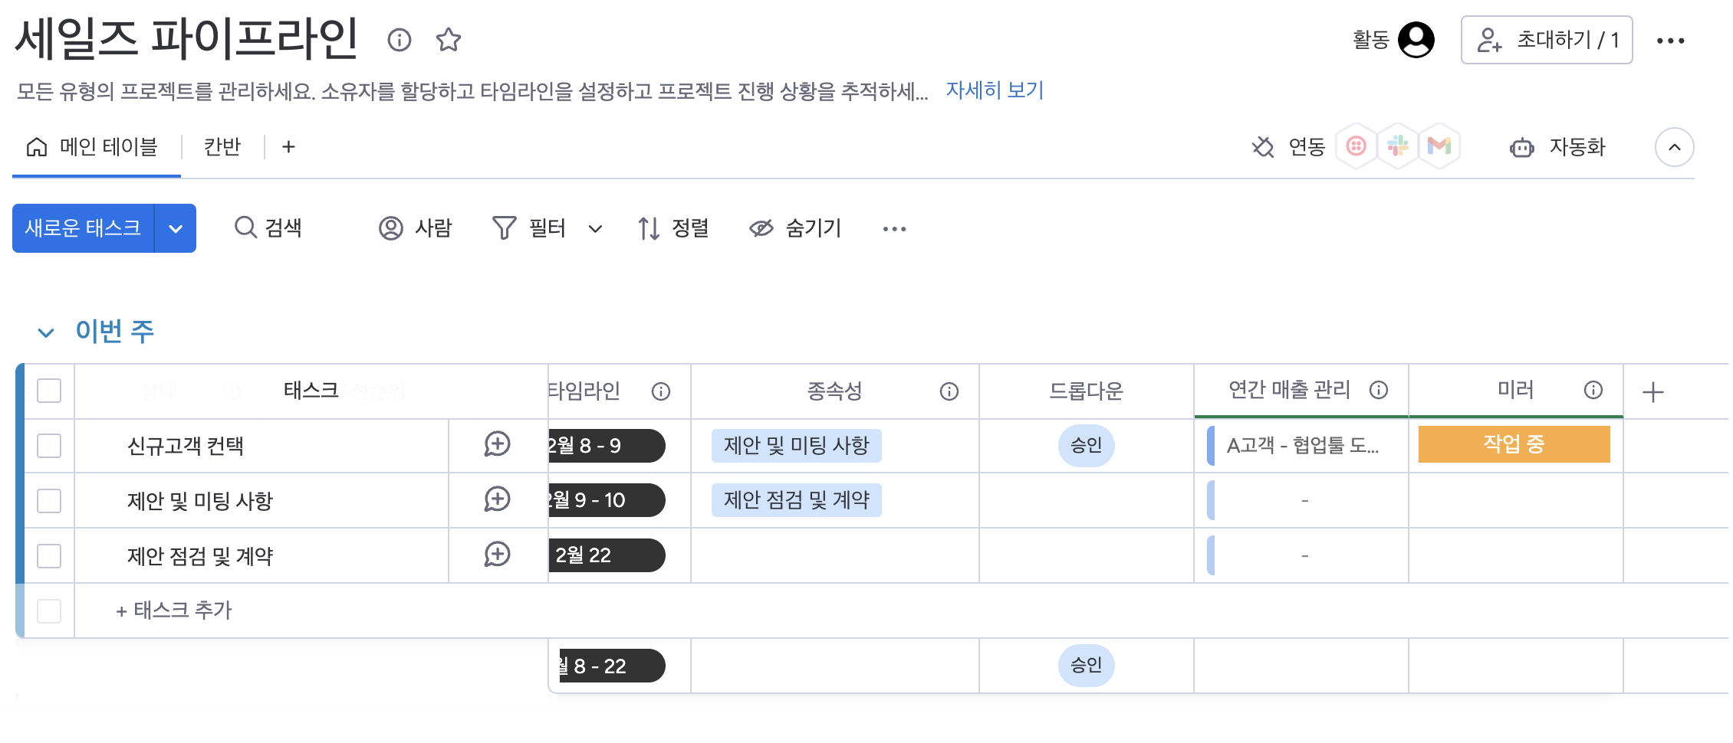
Task: Click the 초대하기 / 1 button
Action: pos(1547,40)
